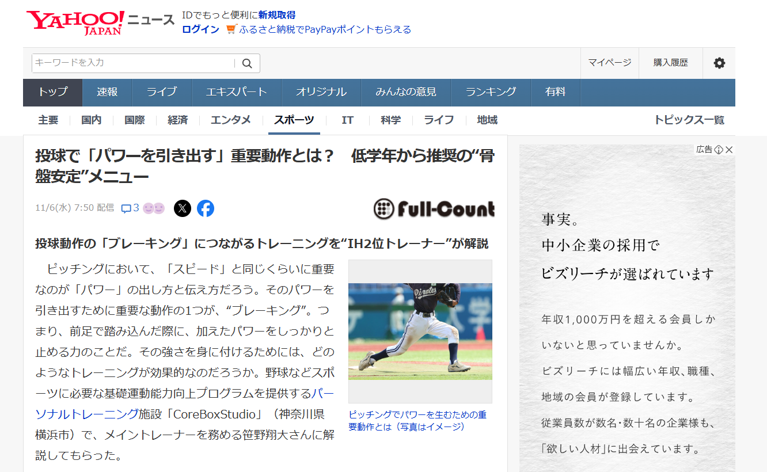Click the 新規取得 link

277,15
